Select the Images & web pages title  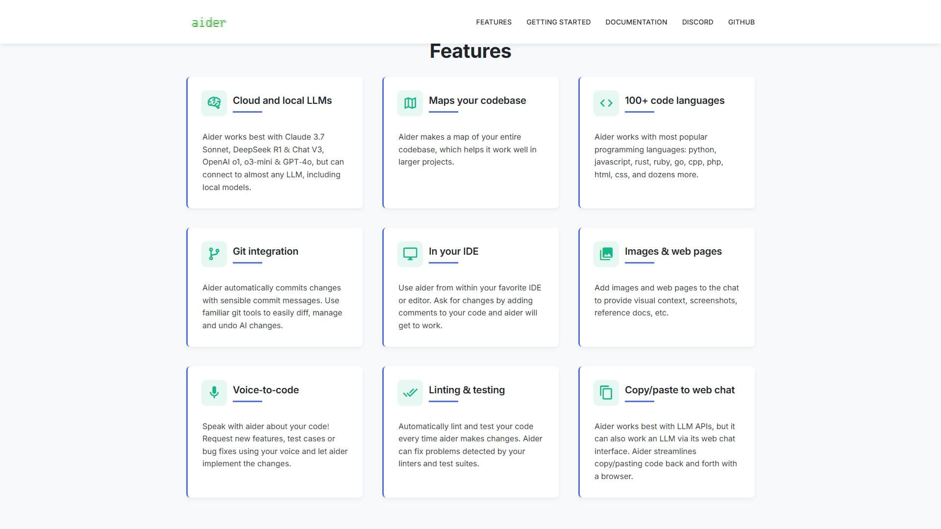tap(673, 251)
